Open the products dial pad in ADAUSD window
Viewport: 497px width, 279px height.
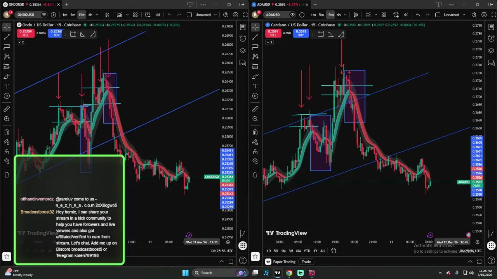click(491, 246)
